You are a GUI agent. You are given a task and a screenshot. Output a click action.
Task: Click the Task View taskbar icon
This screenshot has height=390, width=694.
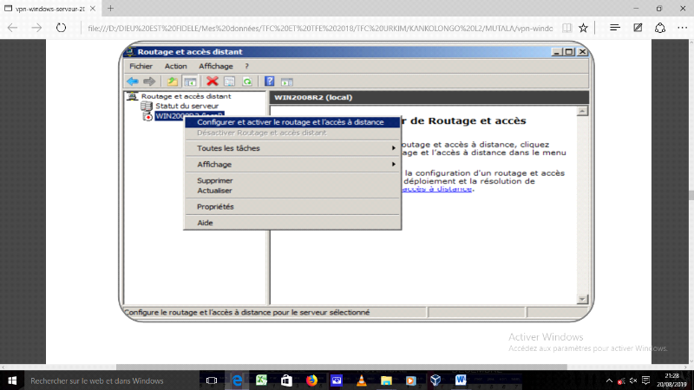click(212, 380)
